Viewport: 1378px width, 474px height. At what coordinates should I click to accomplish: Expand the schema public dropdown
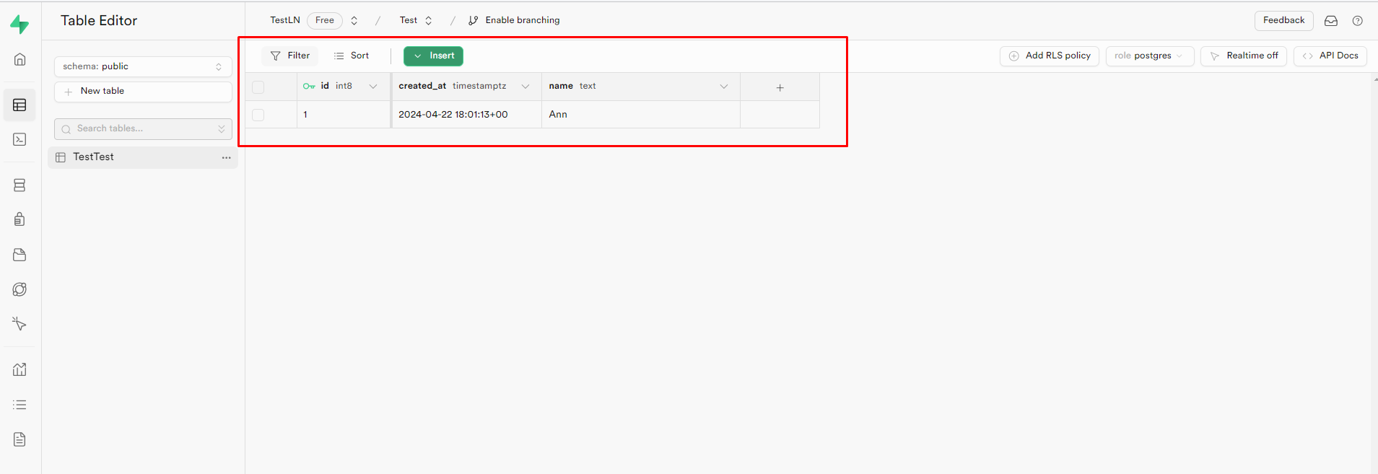[143, 66]
